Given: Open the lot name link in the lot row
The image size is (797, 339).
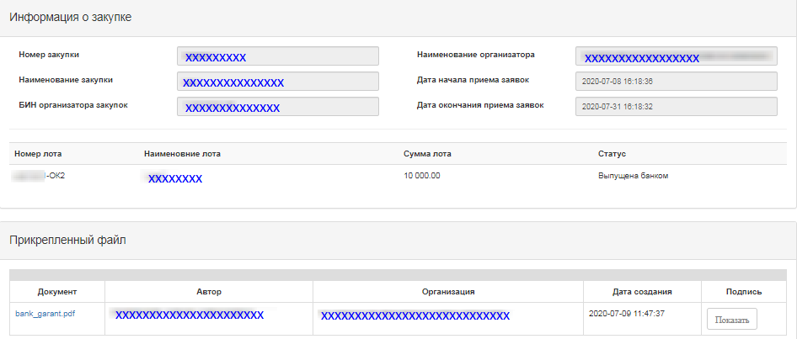Looking at the screenshot, I should (174, 178).
